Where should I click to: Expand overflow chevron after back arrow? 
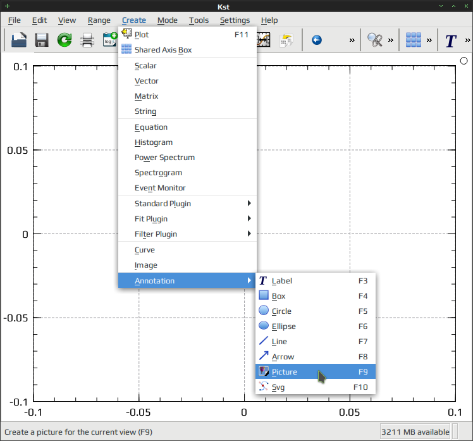click(352, 40)
